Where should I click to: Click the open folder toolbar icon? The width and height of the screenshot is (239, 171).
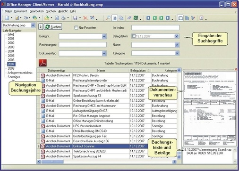point(47,18)
